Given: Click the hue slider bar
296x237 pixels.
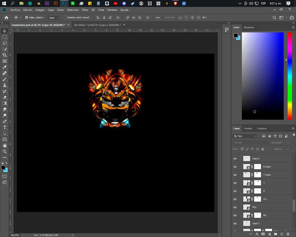Looking at the screenshot, I should 289,76.
